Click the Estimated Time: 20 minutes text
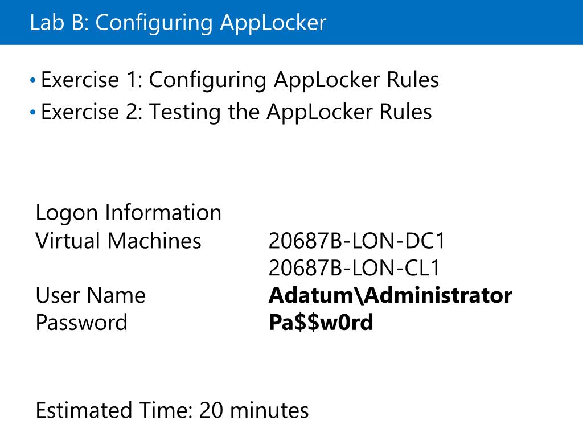583x437 pixels. (x=172, y=411)
